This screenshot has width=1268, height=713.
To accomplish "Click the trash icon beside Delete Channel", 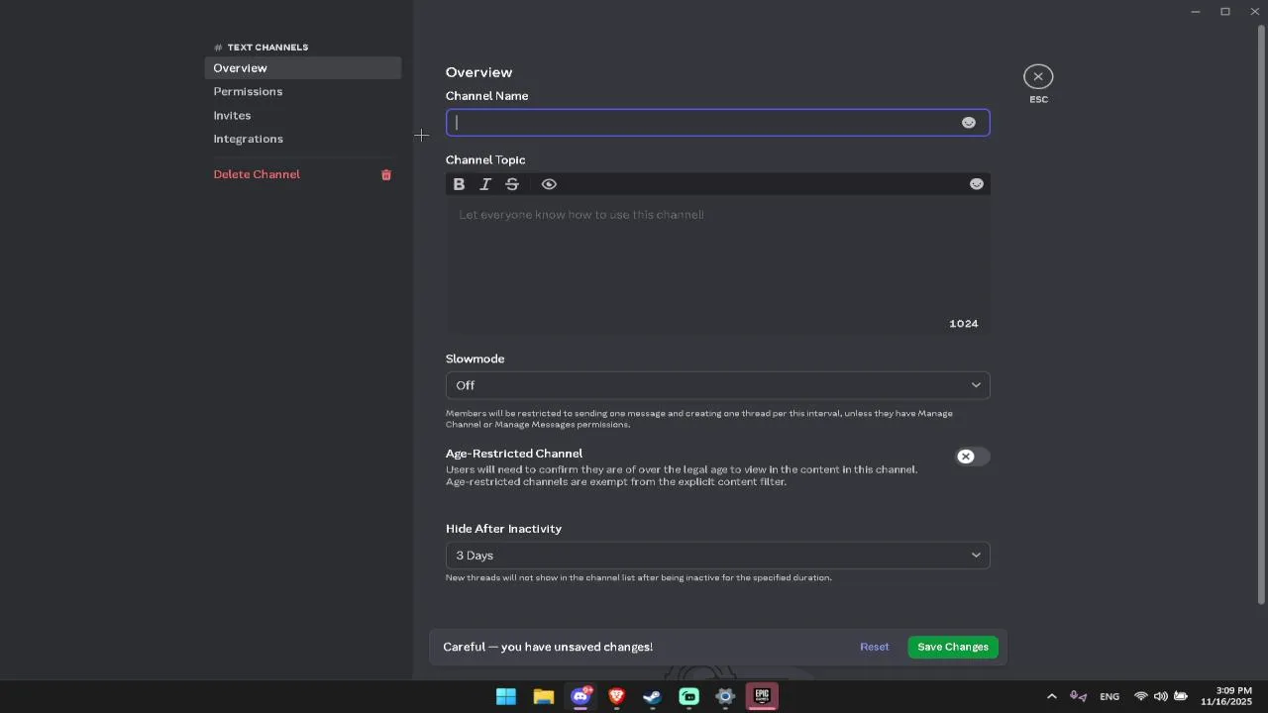I will pyautogui.click(x=386, y=174).
